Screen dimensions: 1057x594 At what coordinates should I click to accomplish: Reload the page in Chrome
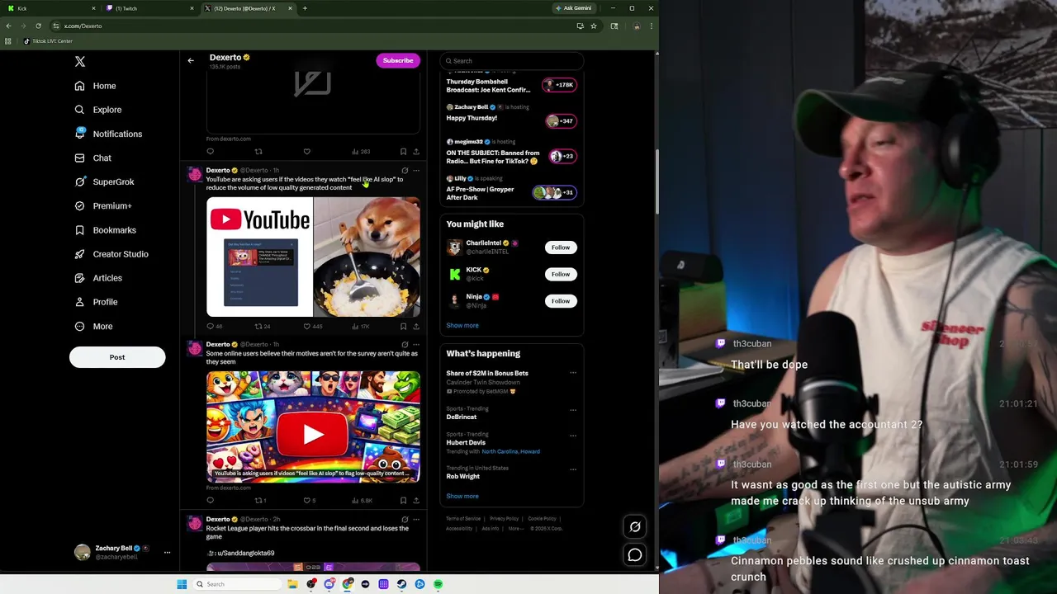pos(38,26)
